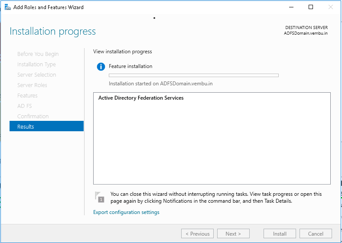Close the wizard with the X button
This screenshot has height=243, width=342.
coord(331,7)
